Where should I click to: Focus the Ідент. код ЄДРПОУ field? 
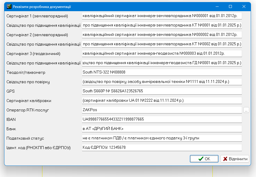coord(162,148)
